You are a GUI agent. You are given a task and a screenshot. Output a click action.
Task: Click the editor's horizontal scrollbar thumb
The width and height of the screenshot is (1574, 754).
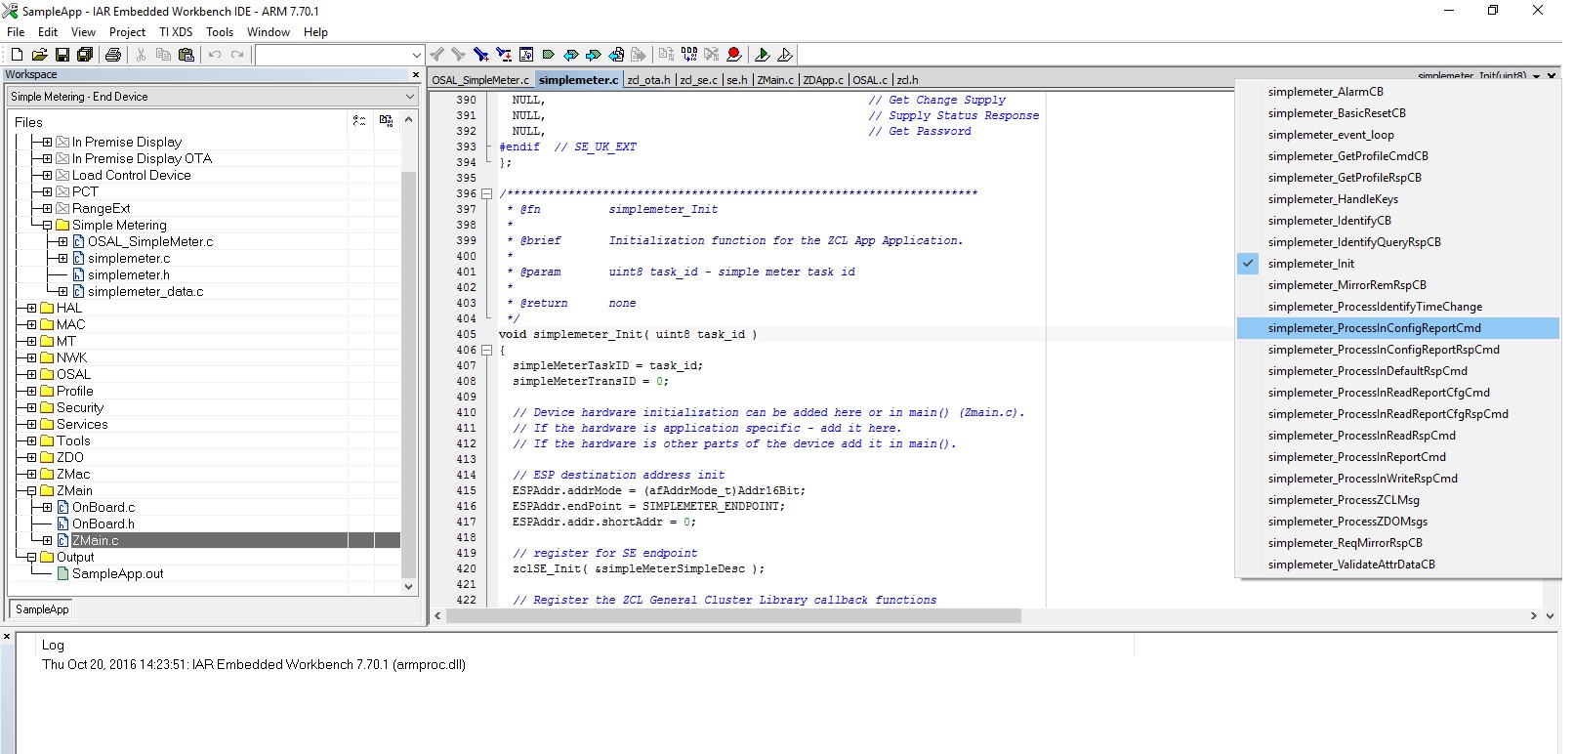732,616
